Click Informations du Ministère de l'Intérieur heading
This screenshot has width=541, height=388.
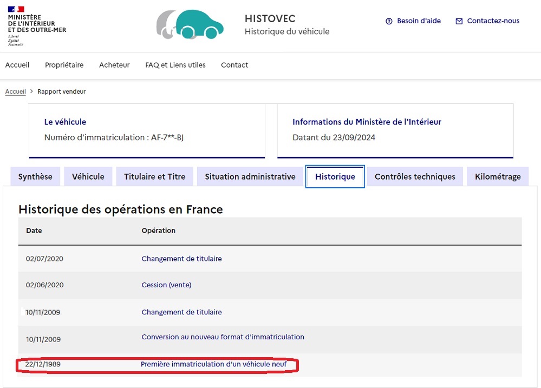tap(367, 122)
